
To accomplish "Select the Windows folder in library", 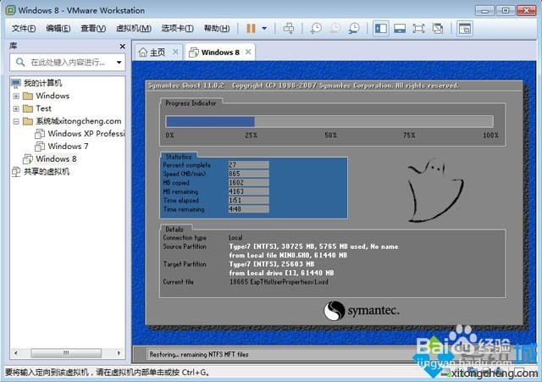I will [x=53, y=96].
